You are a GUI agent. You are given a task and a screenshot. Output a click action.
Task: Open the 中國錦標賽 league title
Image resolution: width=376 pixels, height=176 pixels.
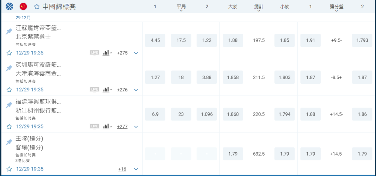pos(59,7)
